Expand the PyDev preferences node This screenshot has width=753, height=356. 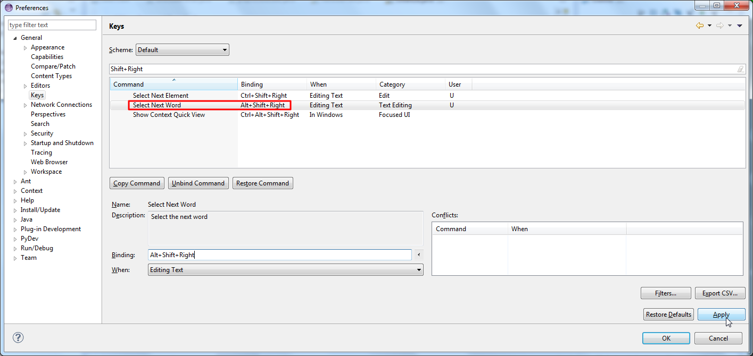(x=15, y=239)
